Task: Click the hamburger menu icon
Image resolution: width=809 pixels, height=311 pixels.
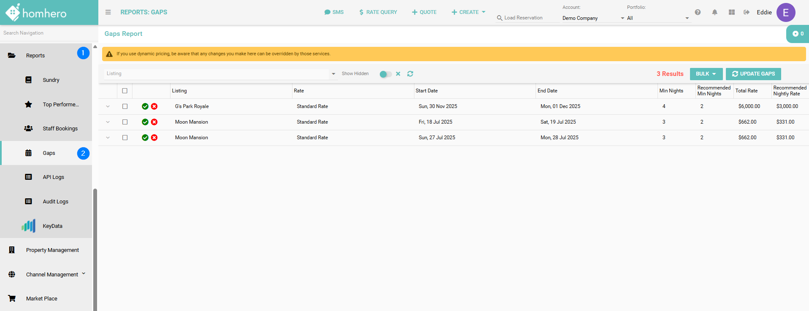Action: (108, 12)
